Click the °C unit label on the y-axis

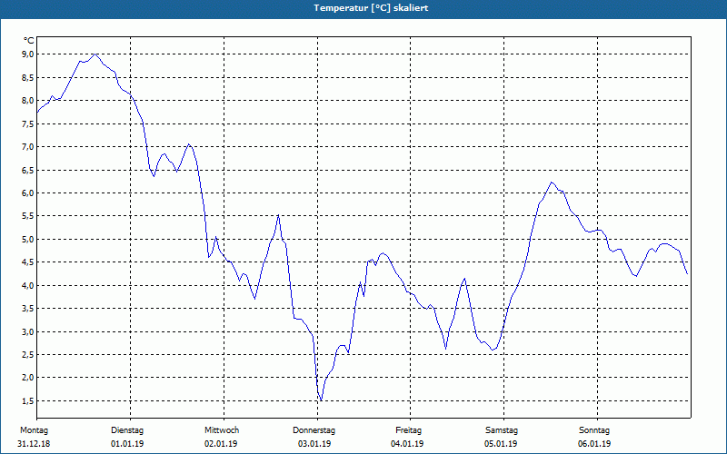click(x=29, y=41)
